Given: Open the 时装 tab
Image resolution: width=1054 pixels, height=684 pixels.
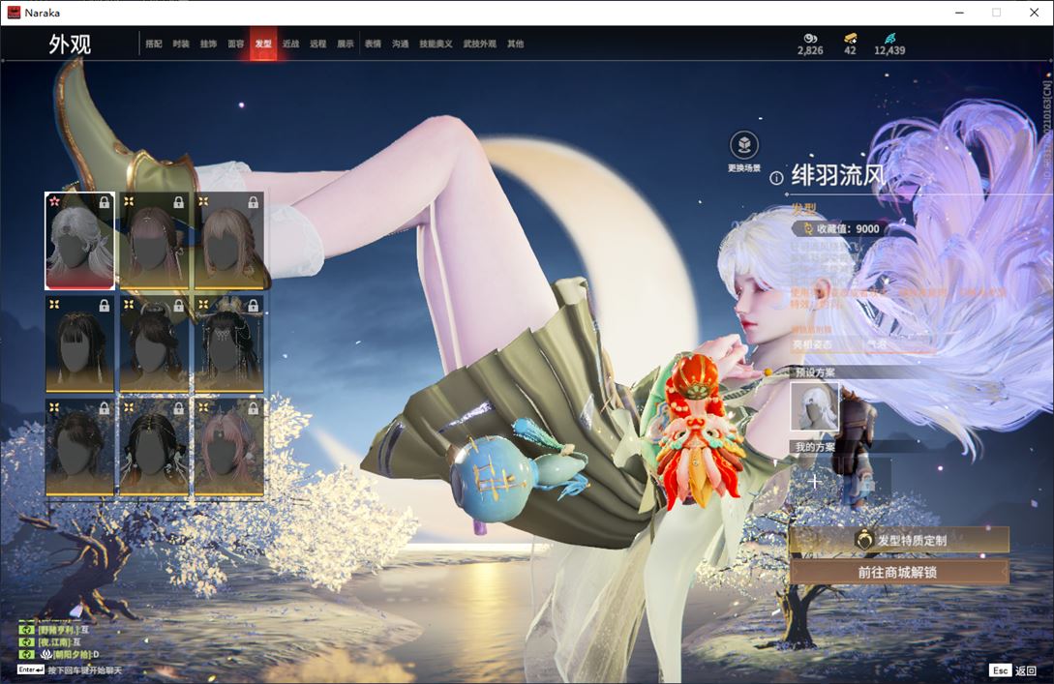Looking at the screenshot, I should pyautogui.click(x=181, y=44).
